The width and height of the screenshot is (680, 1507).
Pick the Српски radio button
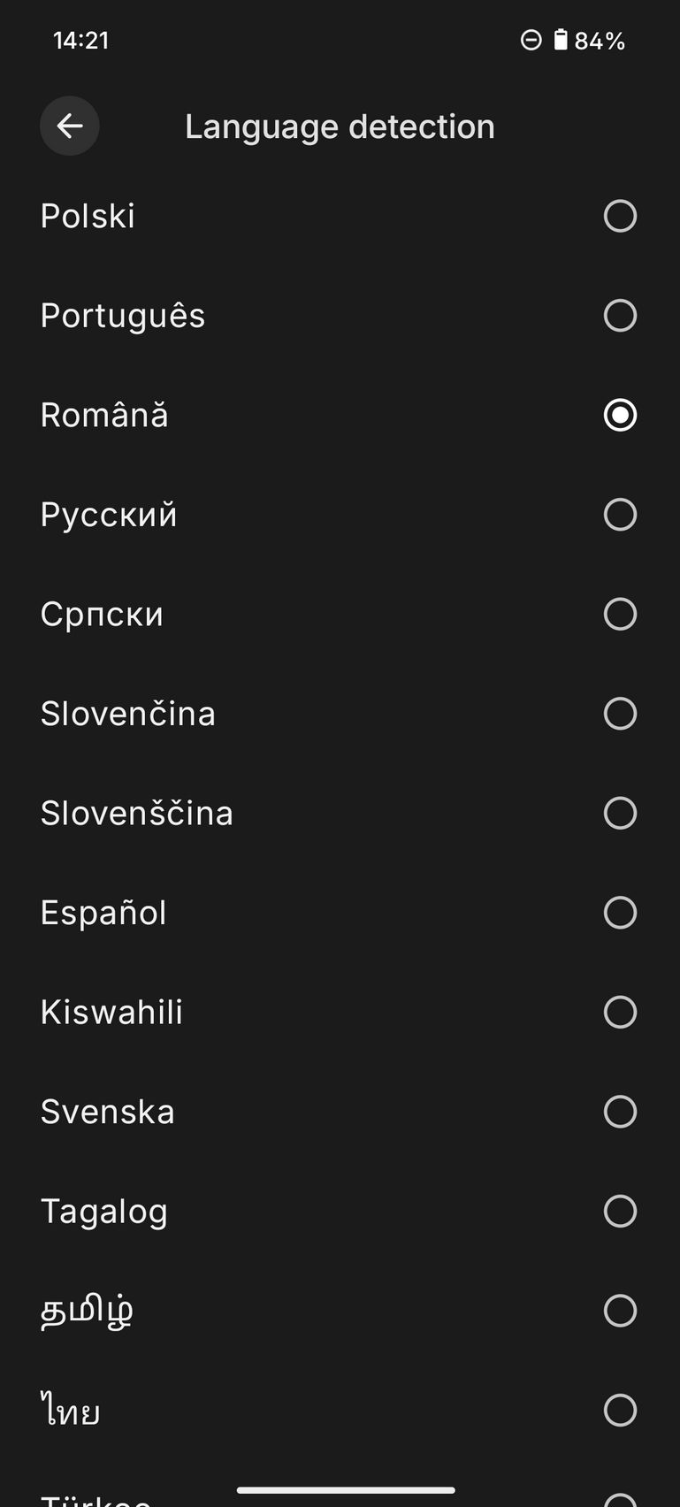tap(620, 614)
